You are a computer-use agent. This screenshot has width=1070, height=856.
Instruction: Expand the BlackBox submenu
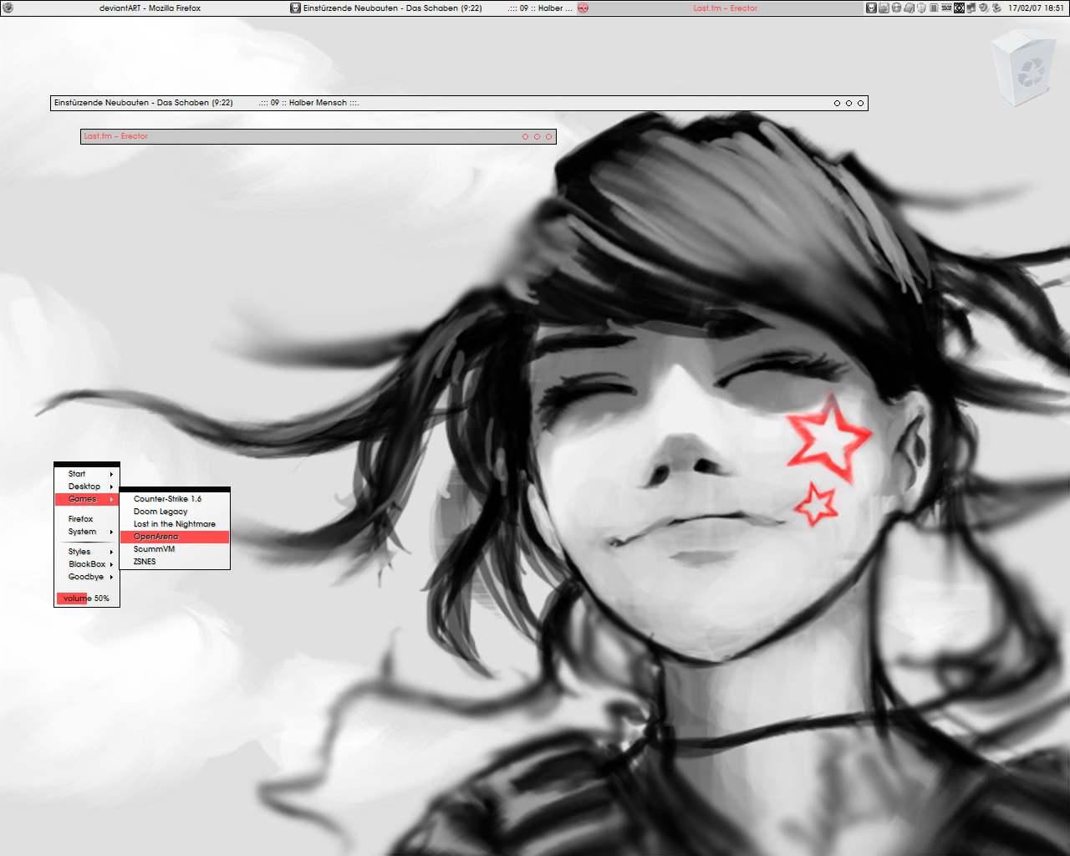coord(87,564)
